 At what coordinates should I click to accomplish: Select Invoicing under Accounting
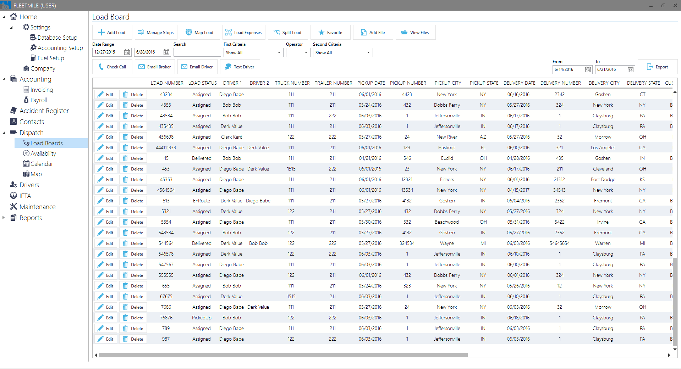38,90
